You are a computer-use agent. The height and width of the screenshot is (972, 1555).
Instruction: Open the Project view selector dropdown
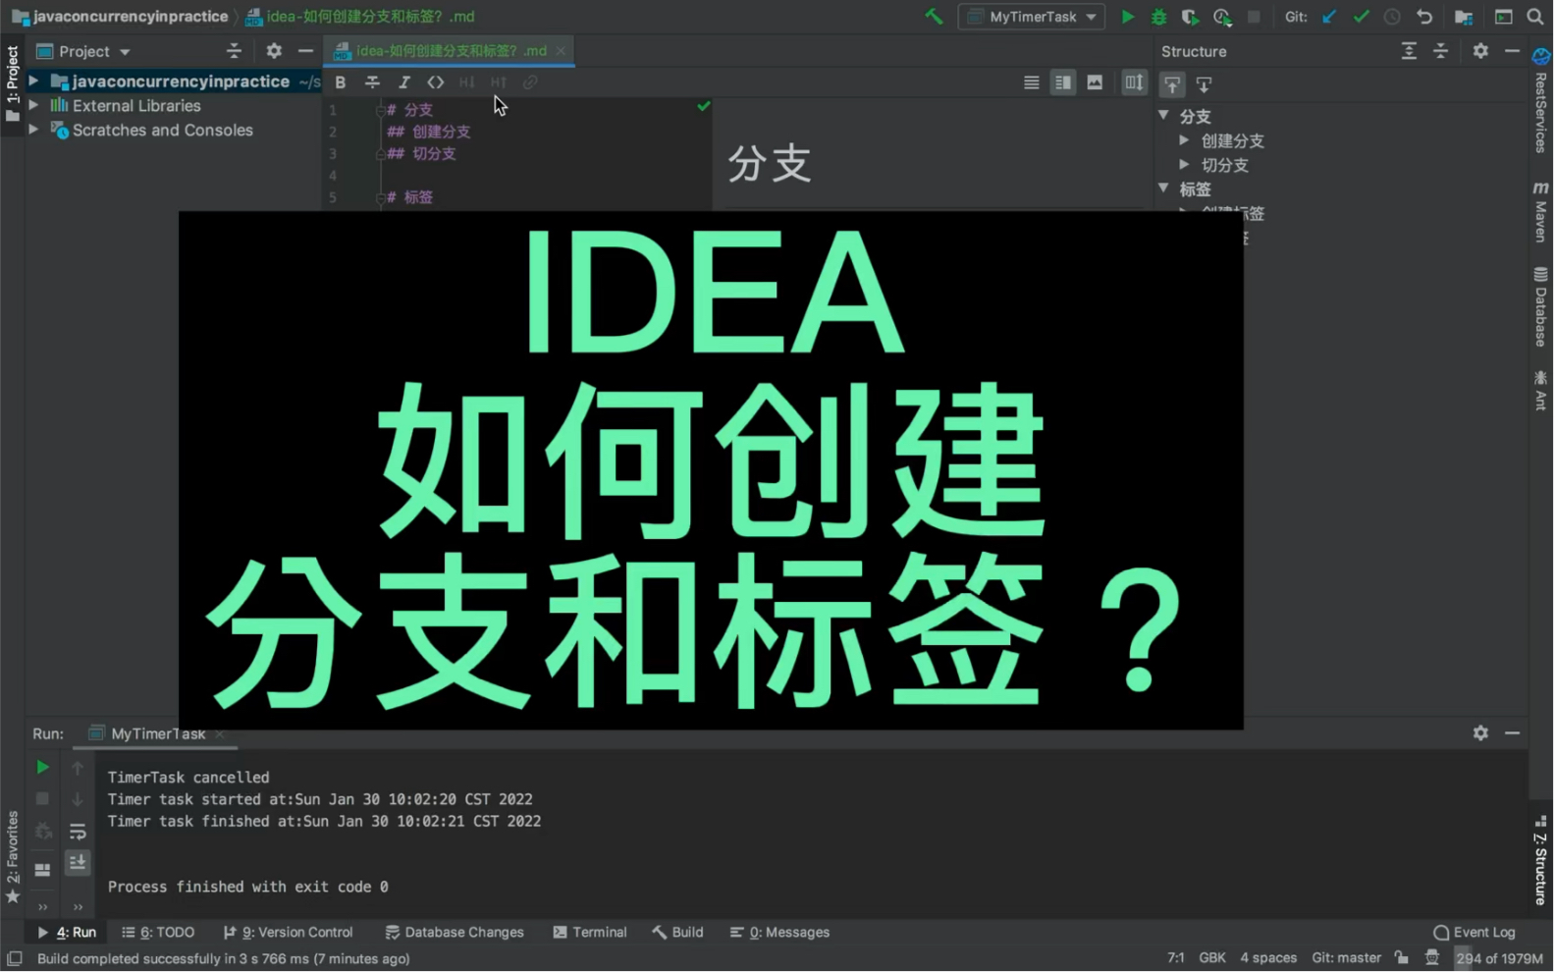point(84,51)
